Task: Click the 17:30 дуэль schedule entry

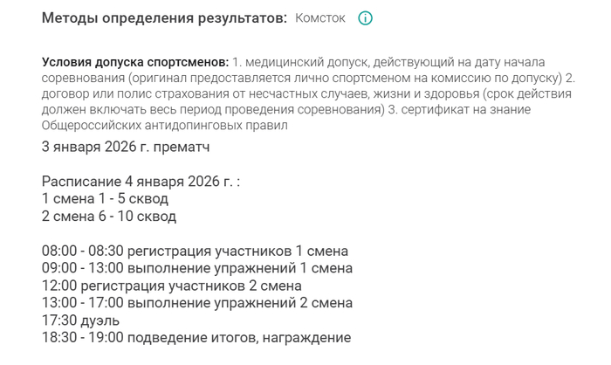Action: click(81, 320)
